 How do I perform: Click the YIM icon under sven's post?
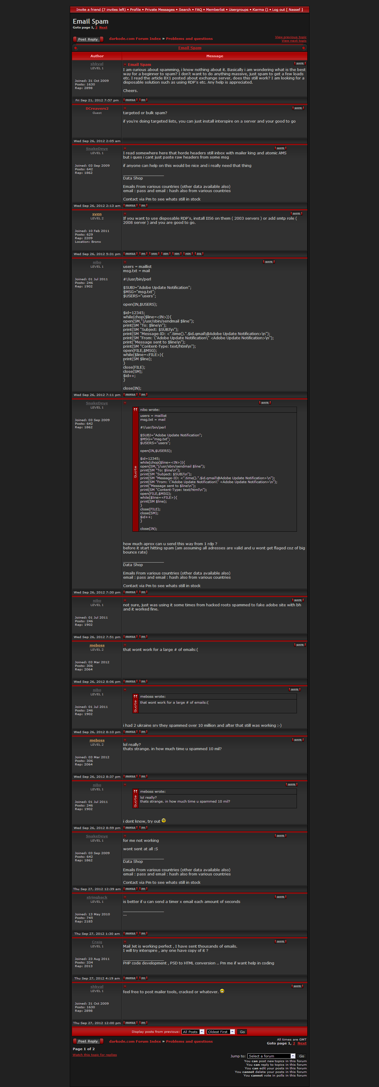(x=177, y=254)
